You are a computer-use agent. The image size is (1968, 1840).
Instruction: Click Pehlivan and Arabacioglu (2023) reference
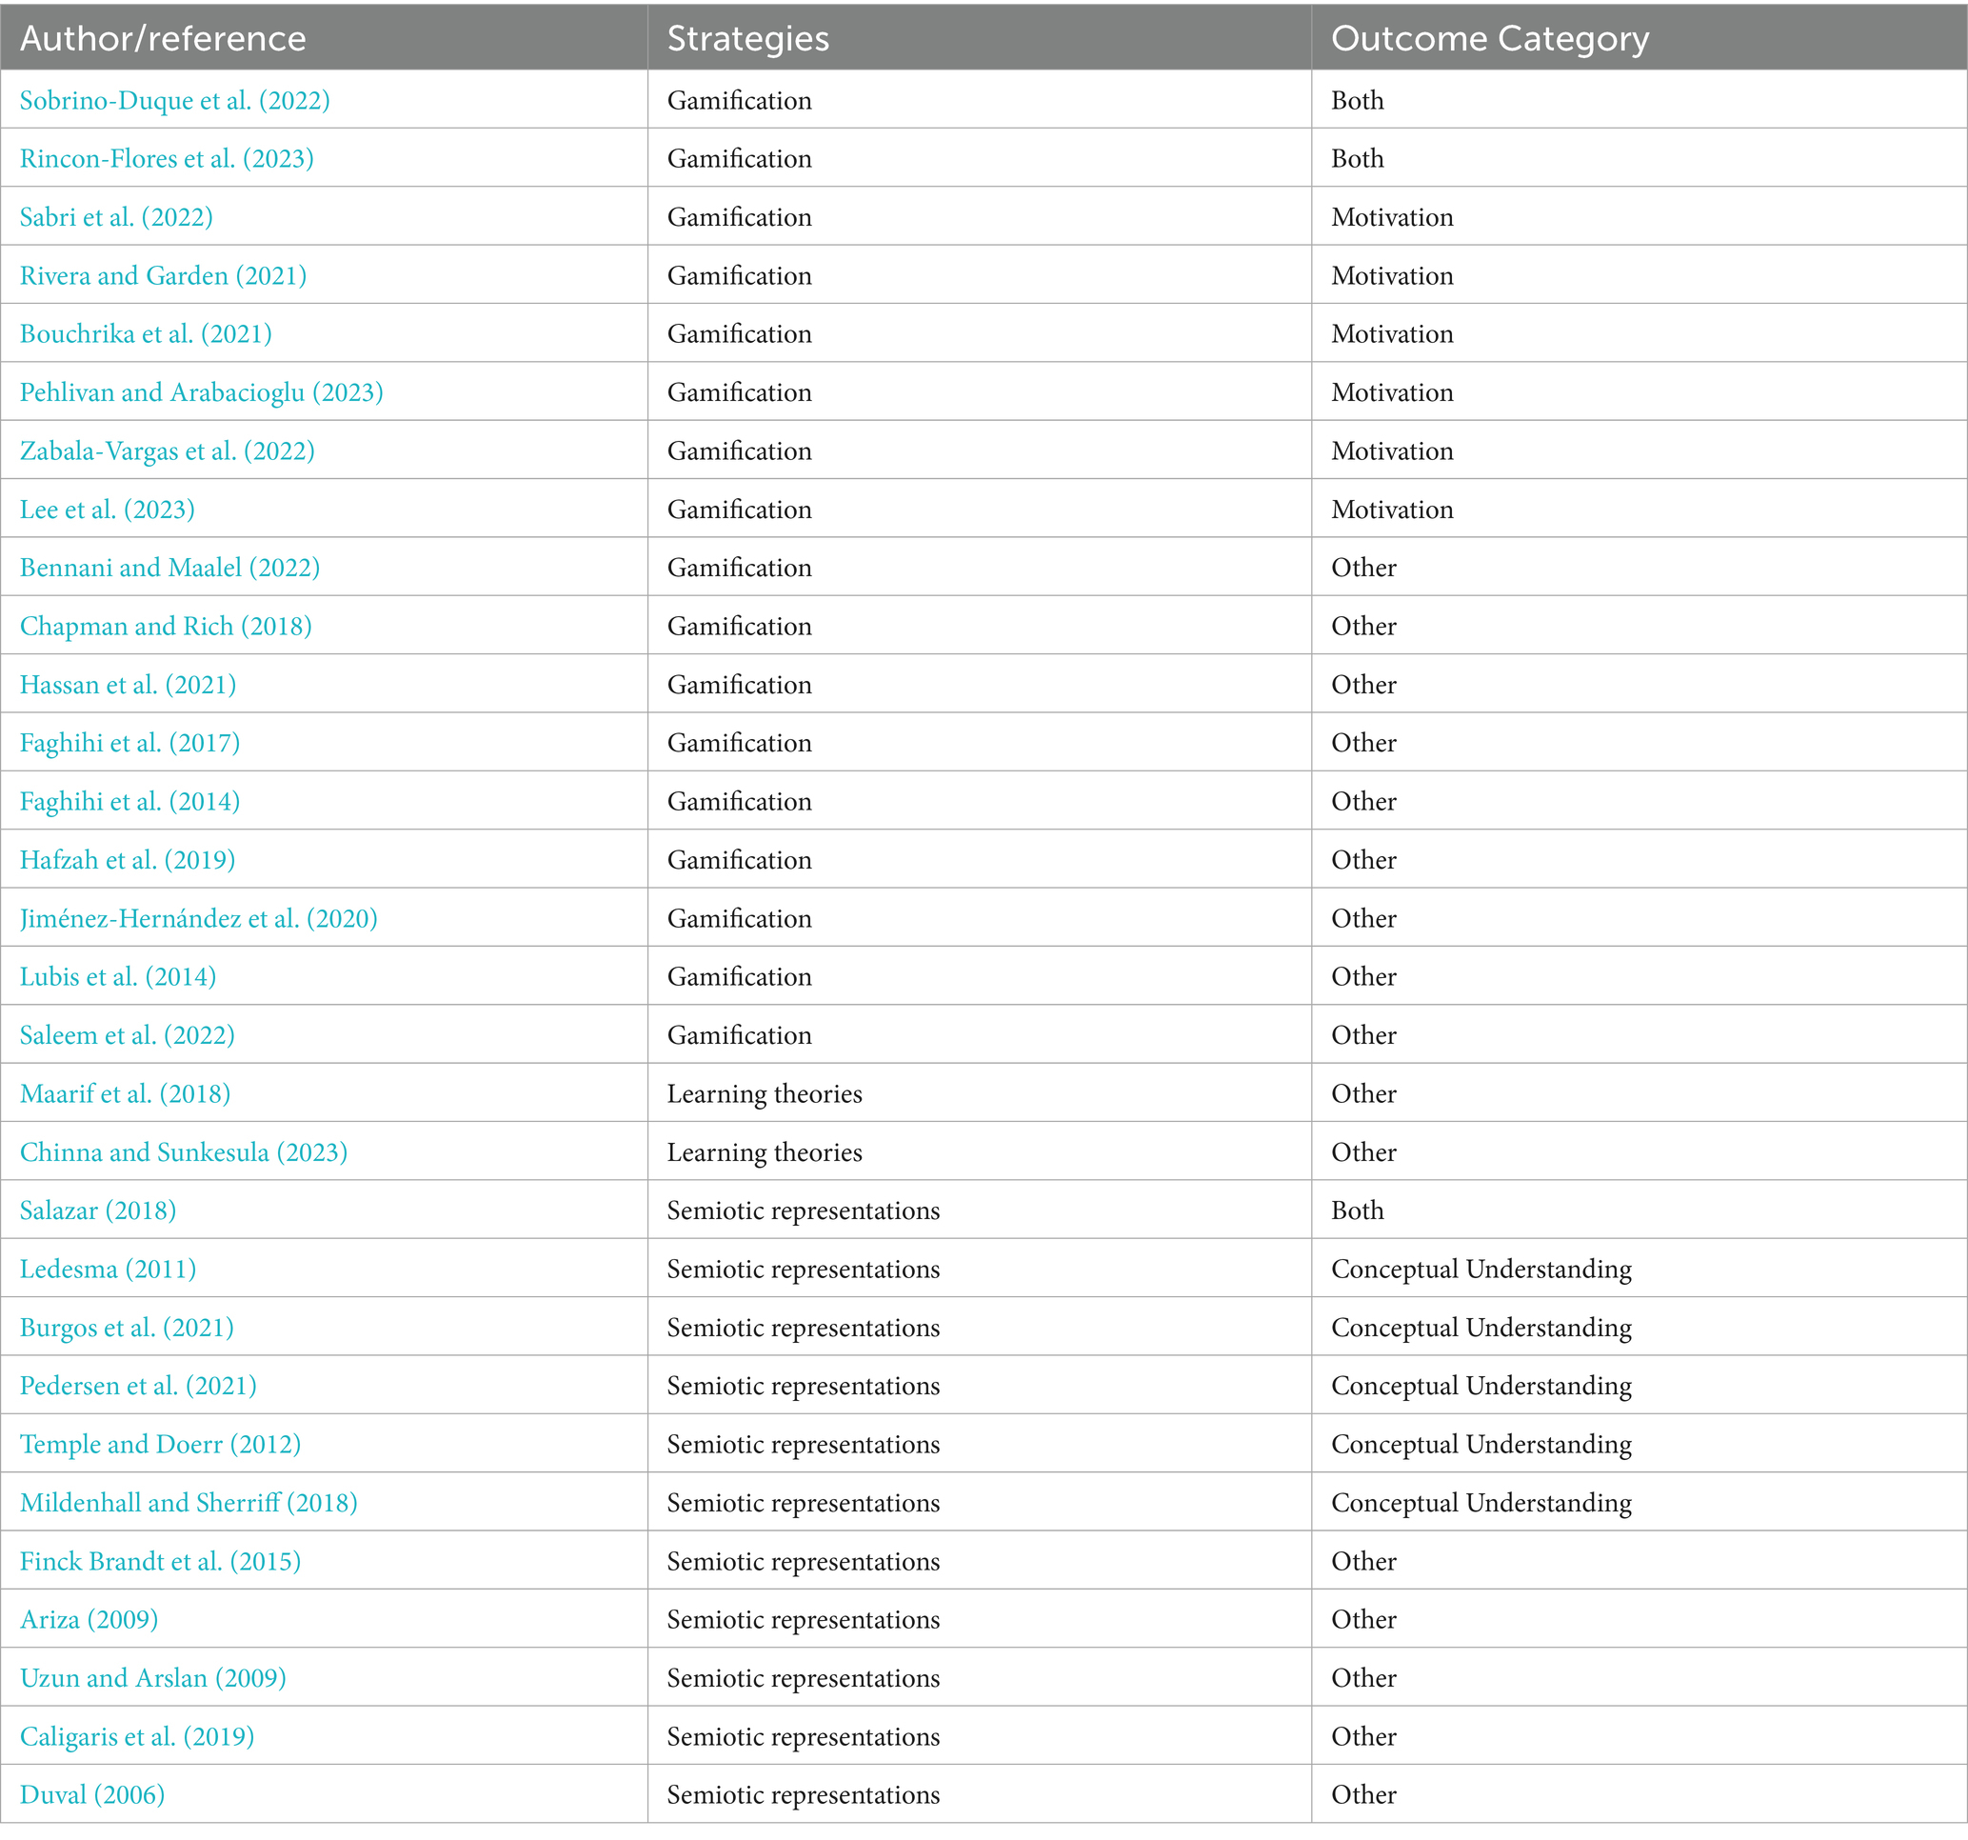pos(201,392)
